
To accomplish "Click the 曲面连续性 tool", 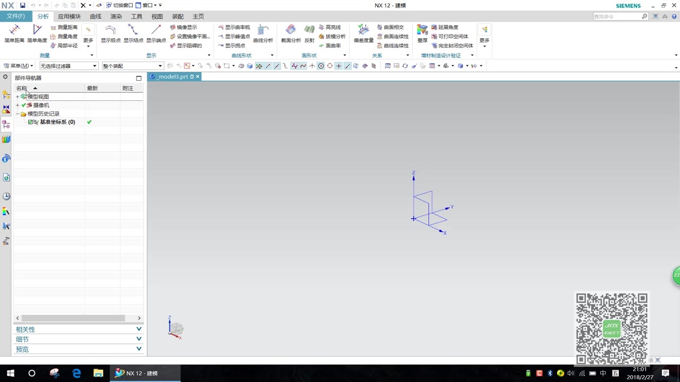I will pos(393,37).
